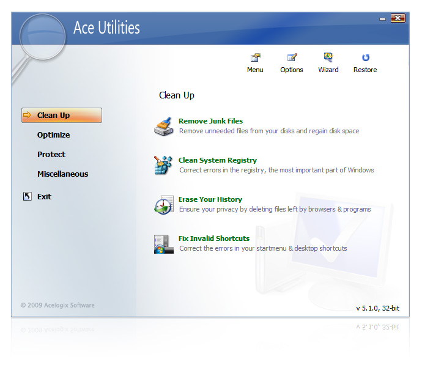This screenshot has width=422, height=365.
Task: Open the Erase Your History link
Action: click(210, 199)
